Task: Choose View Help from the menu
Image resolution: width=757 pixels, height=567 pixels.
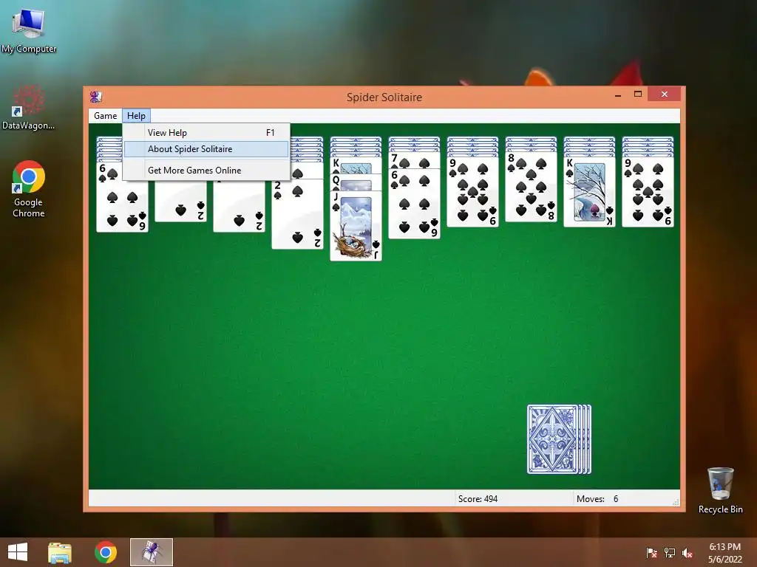Action: coord(207,133)
